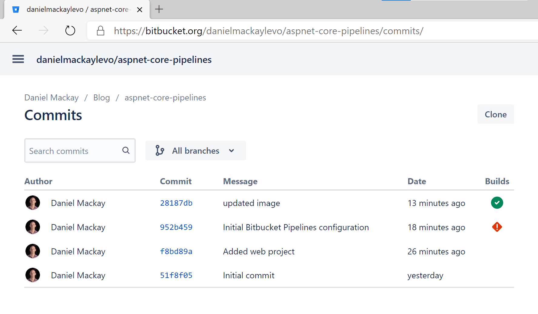Open a new browser tab with plus icon
Image resolution: width=538 pixels, height=314 pixels.
pos(159,9)
